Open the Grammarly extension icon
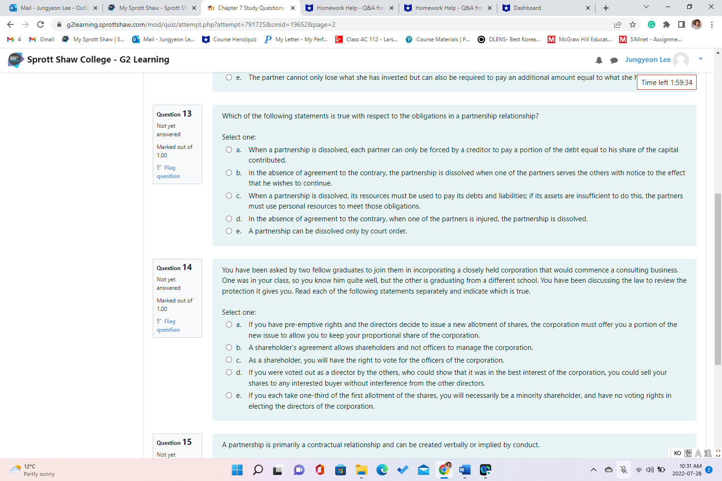 coord(652,24)
